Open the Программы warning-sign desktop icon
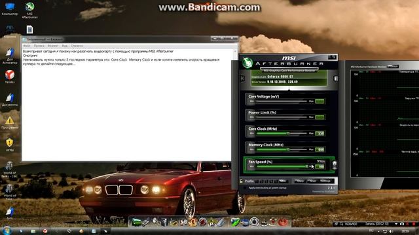The height and width of the screenshot is (235, 419). tap(10, 123)
